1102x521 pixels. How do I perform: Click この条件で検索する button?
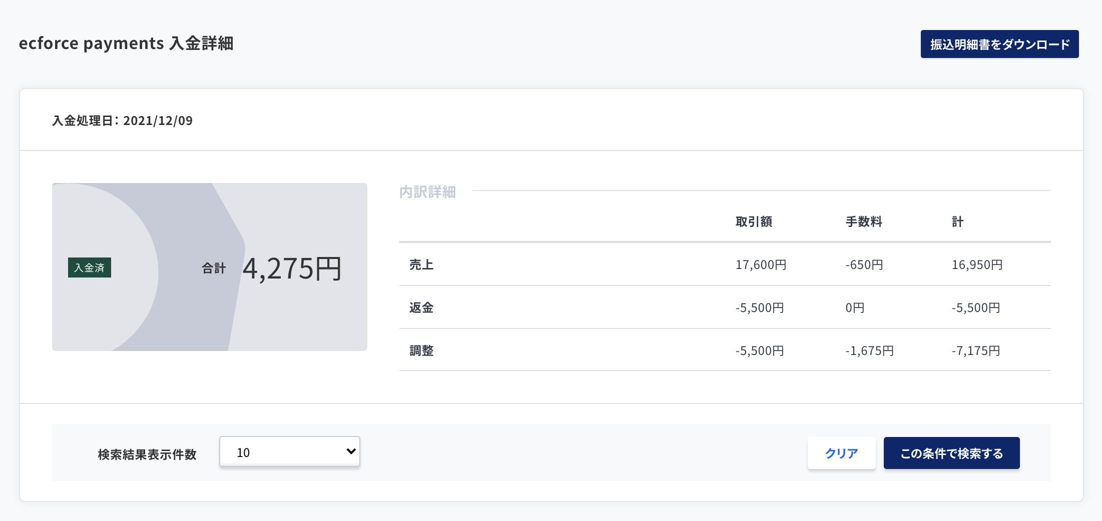(951, 453)
